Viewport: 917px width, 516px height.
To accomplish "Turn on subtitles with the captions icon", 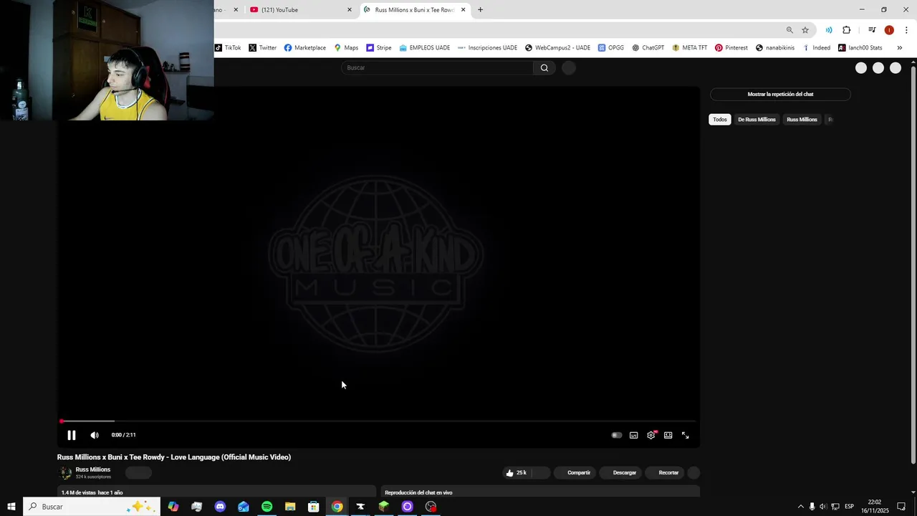I will (634, 435).
